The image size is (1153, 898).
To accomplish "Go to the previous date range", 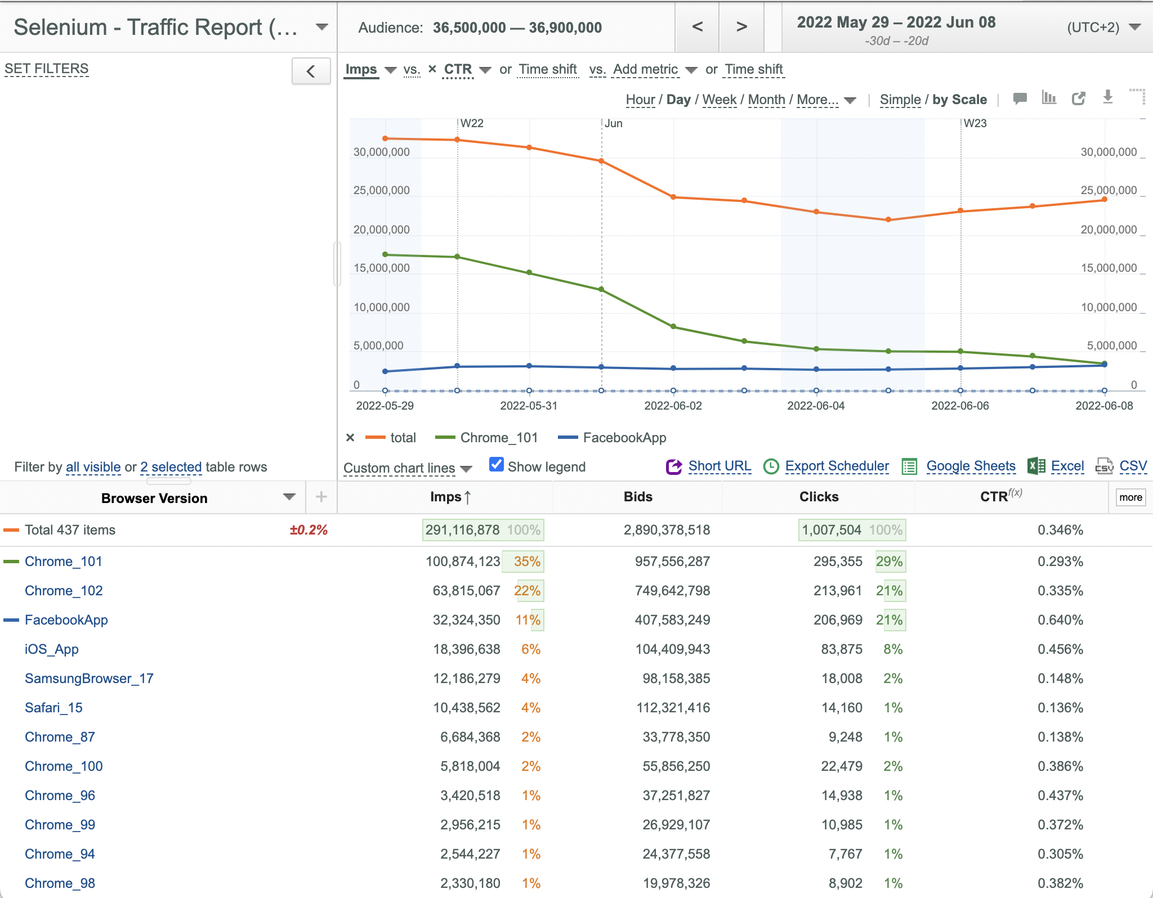I will point(697,26).
